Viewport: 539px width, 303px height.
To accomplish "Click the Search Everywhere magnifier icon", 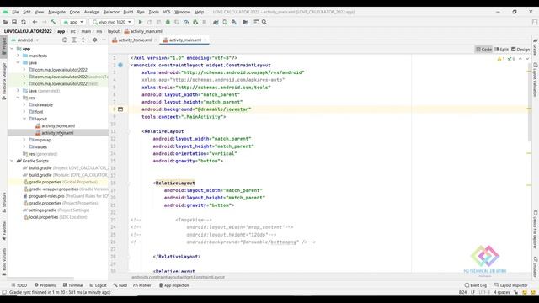I will click(264, 22).
